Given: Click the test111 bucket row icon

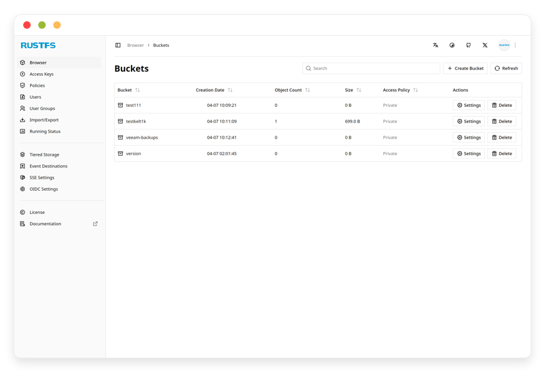Looking at the screenshot, I should pyautogui.click(x=120, y=105).
